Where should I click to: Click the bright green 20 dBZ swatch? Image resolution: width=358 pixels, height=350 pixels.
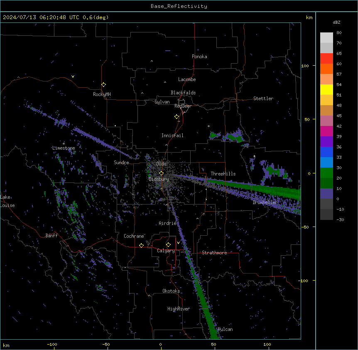(x=326, y=173)
